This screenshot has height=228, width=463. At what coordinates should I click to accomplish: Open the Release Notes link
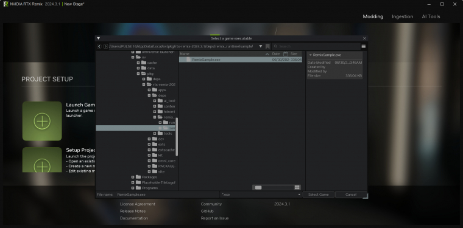(x=133, y=211)
